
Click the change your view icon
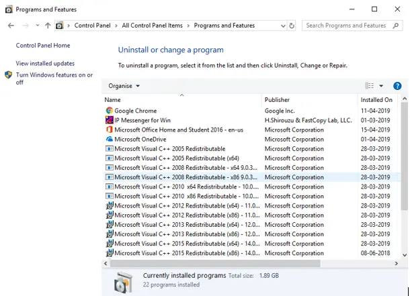point(369,86)
